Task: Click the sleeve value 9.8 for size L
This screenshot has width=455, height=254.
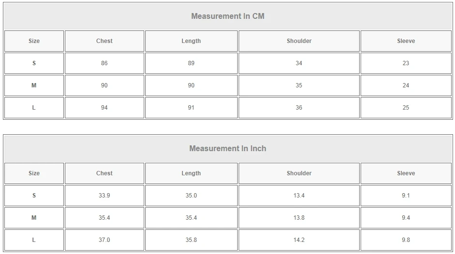Action: [406, 240]
